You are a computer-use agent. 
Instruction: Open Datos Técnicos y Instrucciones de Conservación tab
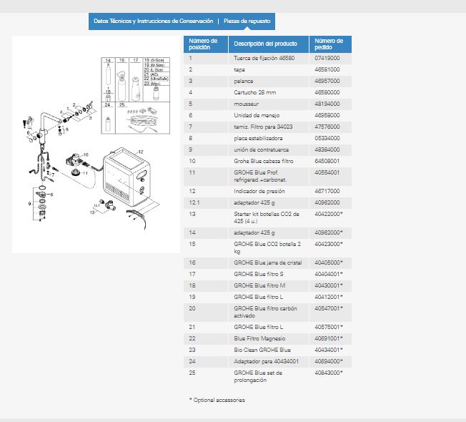(x=154, y=21)
